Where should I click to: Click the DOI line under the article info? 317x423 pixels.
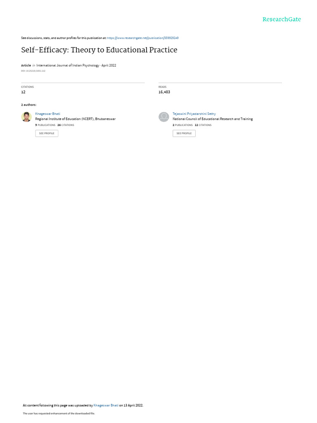click(x=33, y=71)
